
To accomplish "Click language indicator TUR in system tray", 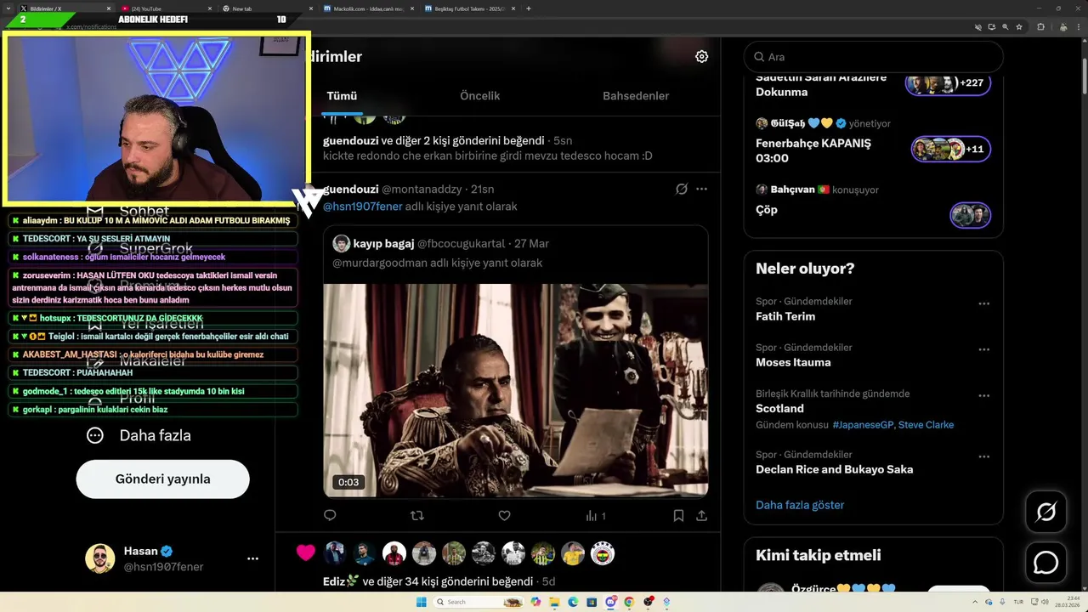I will tap(1018, 602).
